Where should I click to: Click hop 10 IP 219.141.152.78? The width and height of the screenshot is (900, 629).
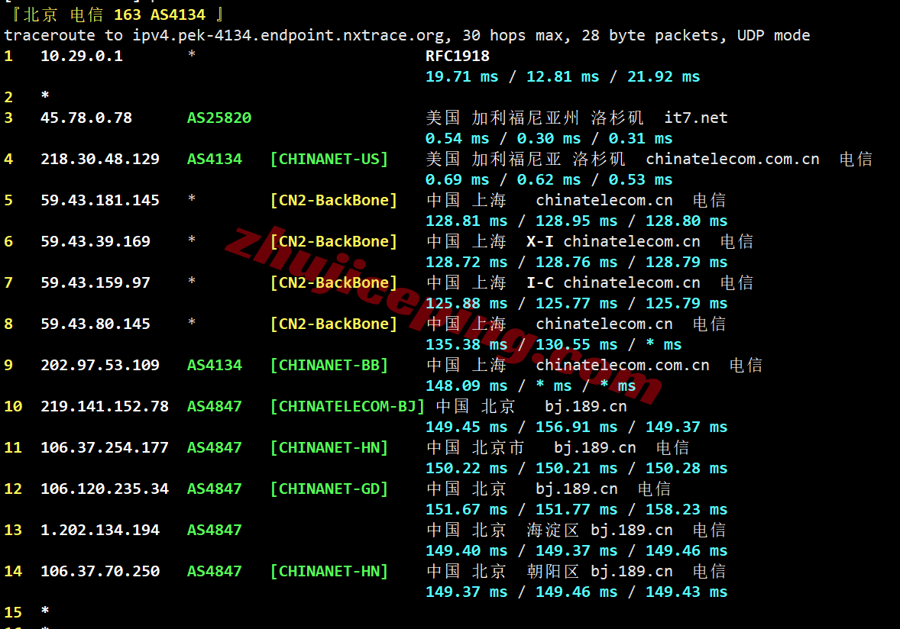[105, 407]
